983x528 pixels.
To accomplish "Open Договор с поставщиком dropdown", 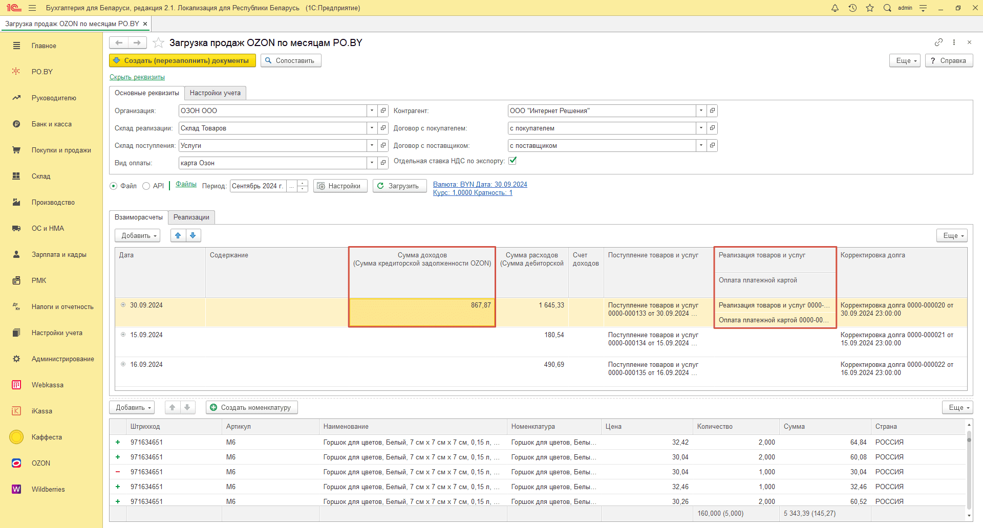I will pyautogui.click(x=701, y=145).
